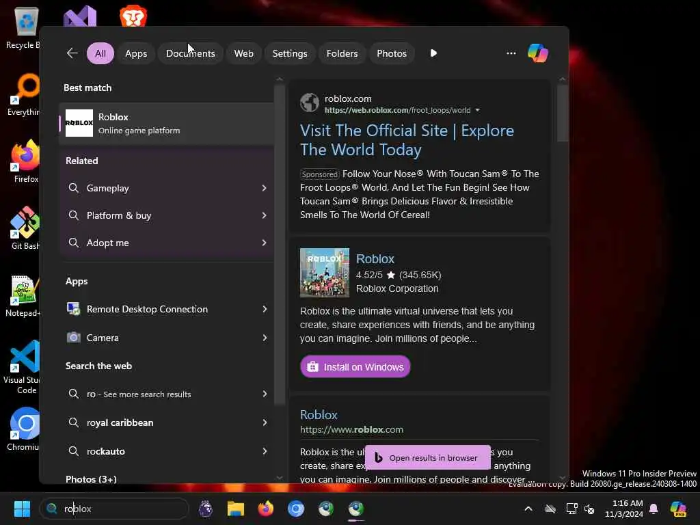Screen dimensions: 700x525
Task: Expand Remote Desktop Connection options arrow
Action: (265, 309)
